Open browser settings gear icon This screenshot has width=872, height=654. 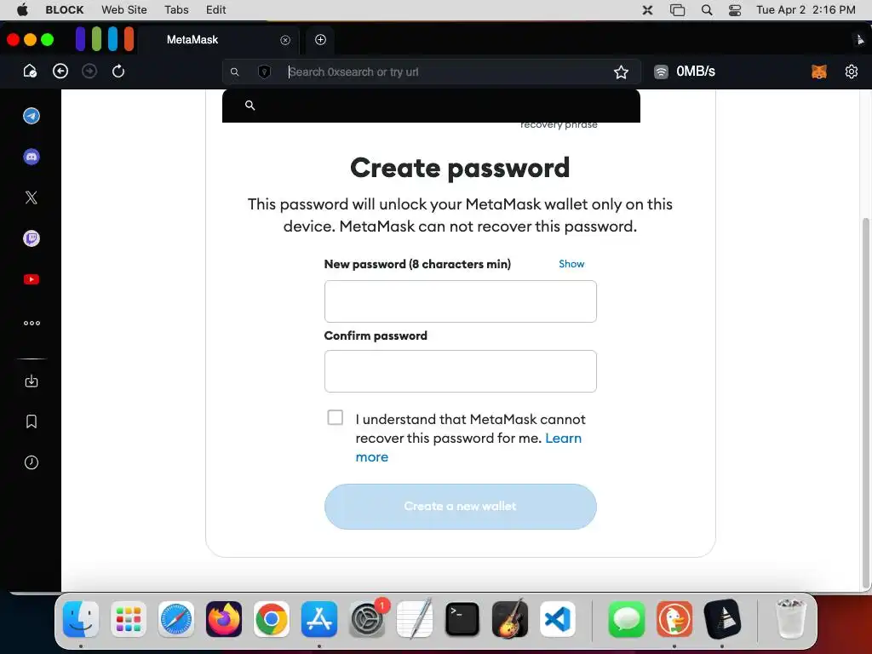coord(851,72)
